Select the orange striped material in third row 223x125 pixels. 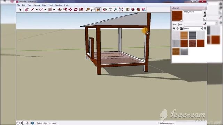176,51
